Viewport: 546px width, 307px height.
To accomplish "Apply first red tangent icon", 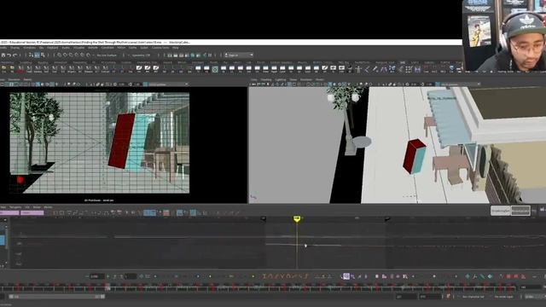I will tap(264, 276).
